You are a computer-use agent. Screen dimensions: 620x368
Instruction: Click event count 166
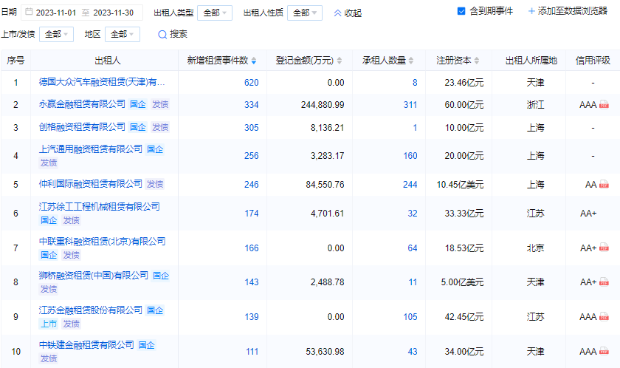252,248
